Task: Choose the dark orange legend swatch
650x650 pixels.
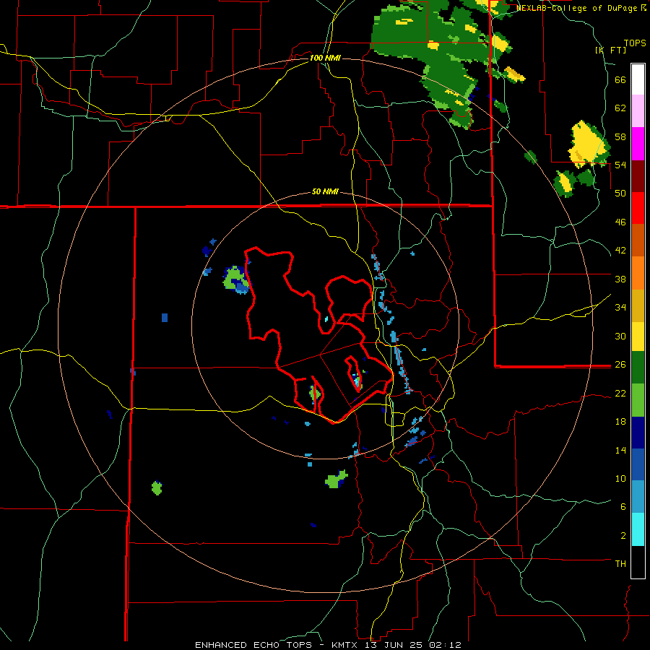Action: 638,240
